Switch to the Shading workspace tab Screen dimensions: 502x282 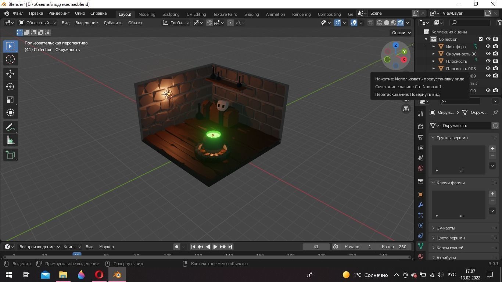pos(251,14)
